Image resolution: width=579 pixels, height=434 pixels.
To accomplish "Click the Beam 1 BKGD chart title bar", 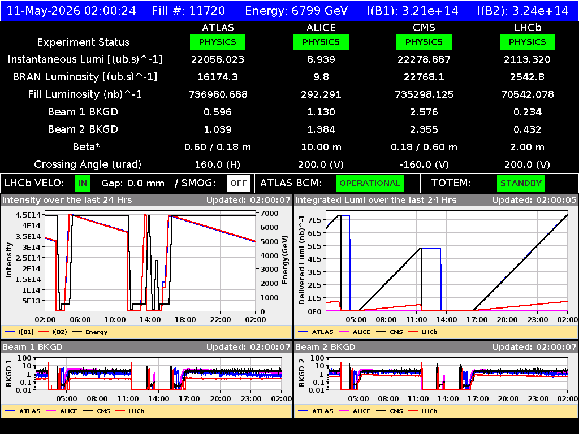I will (146, 347).
